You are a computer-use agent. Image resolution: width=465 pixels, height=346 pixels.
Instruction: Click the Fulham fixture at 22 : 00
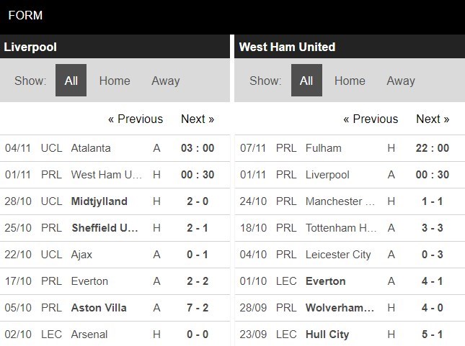(350, 148)
